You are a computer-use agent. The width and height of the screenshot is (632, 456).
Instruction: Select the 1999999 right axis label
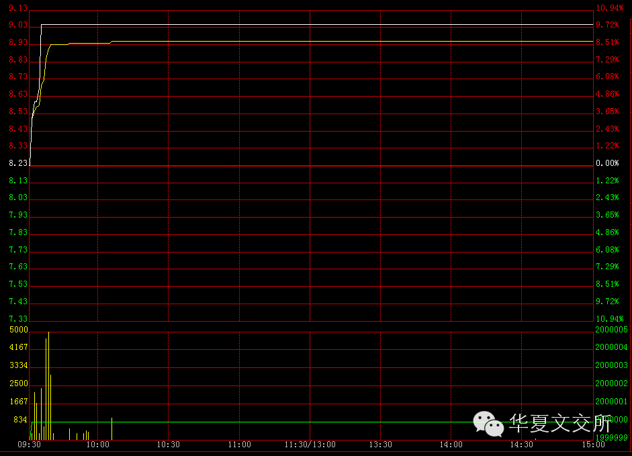611,437
